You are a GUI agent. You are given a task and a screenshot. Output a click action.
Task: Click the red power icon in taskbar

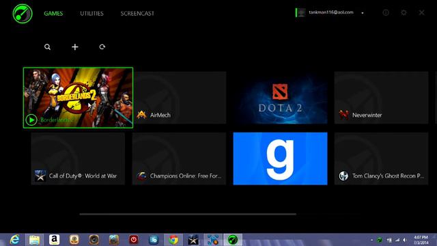[x=134, y=240]
